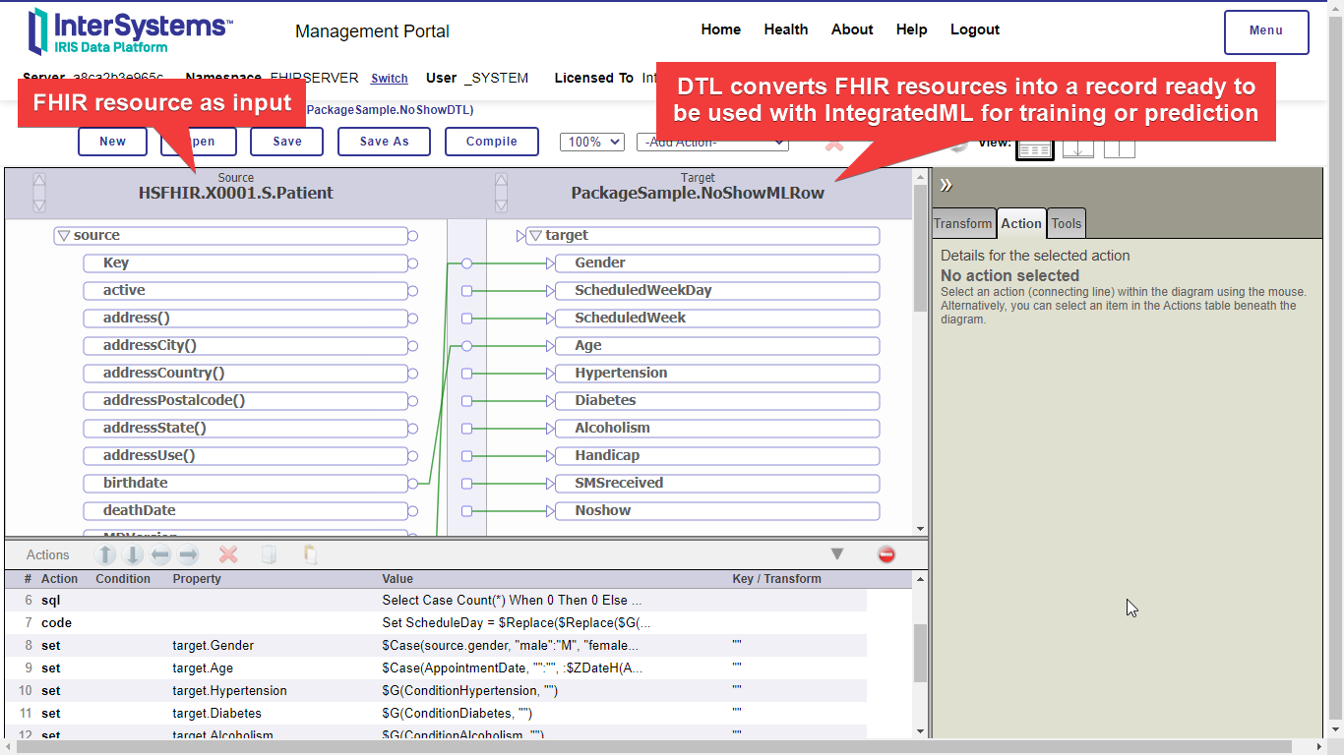Click target.Hypertension in Property column
1344x755 pixels.
click(x=230, y=691)
